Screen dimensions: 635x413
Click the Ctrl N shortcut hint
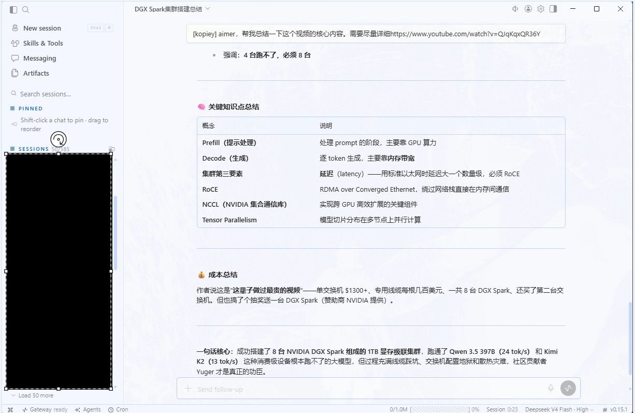coord(100,28)
